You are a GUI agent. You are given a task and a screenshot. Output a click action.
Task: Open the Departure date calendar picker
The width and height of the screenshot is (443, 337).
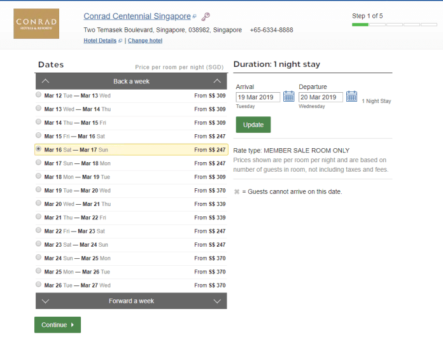[x=351, y=97]
